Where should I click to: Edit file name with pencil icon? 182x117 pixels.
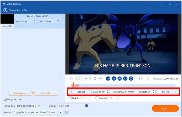[39, 106]
